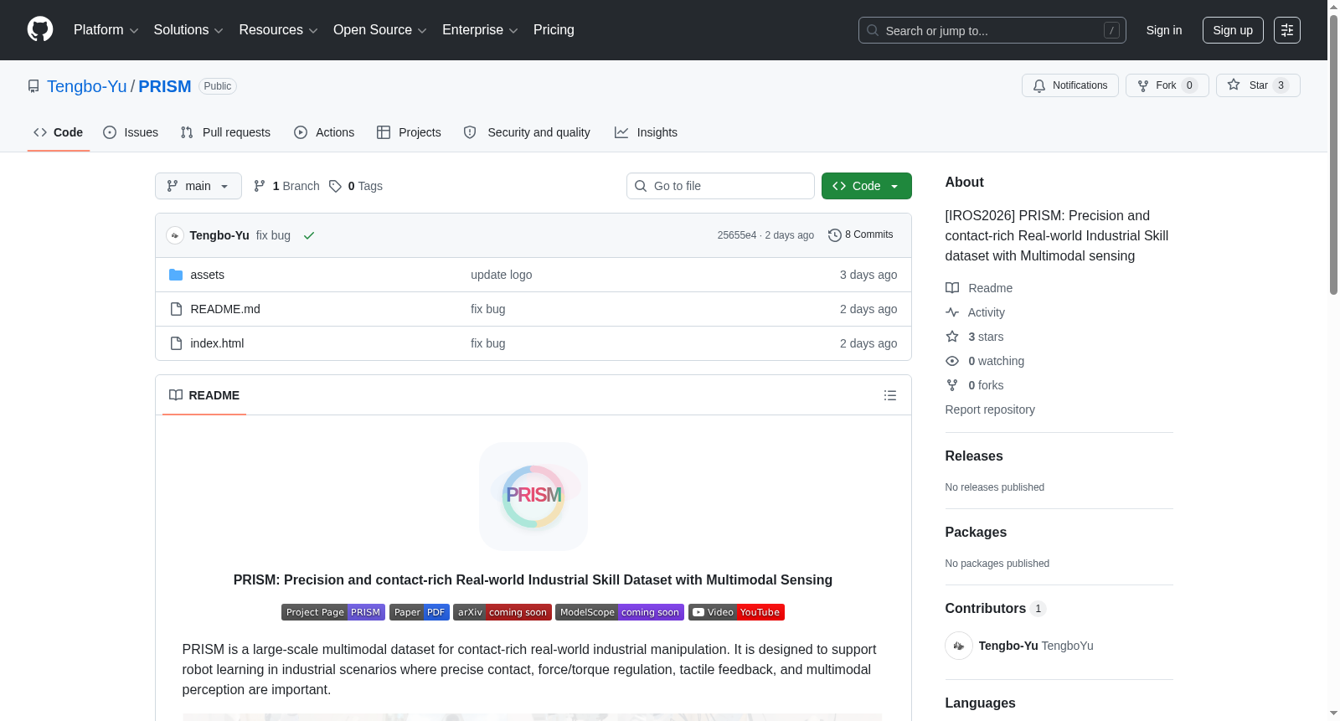Click the README.md file icon
Screen dimensions: 1340x721
(x=176, y=309)
